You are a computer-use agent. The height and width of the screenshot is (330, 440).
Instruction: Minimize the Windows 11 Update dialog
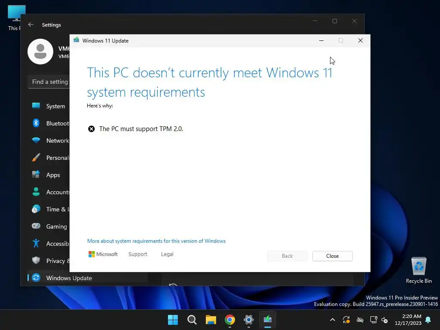click(x=321, y=41)
